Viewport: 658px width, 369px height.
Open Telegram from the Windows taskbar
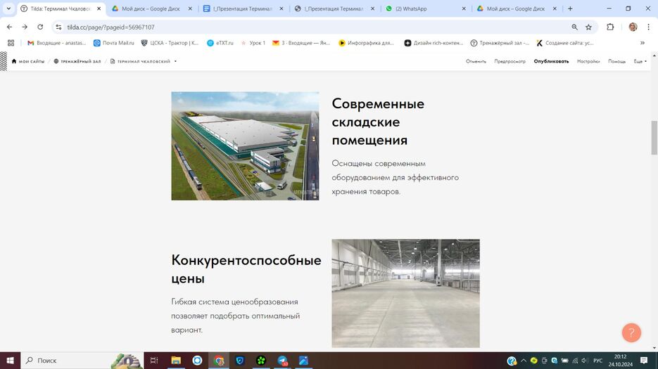282,361
